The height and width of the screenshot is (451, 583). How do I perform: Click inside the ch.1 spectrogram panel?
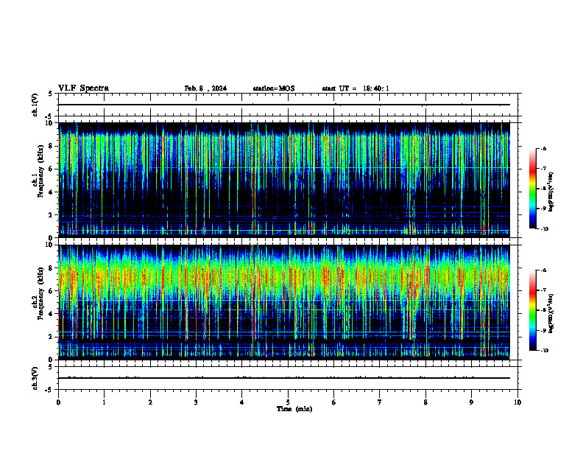click(x=284, y=180)
